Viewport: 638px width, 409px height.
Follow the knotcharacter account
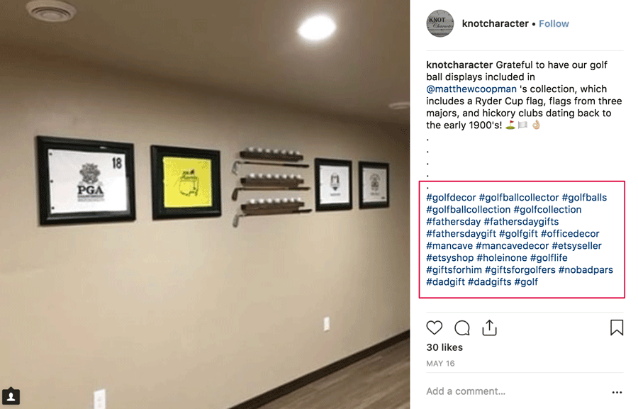tap(554, 23)
